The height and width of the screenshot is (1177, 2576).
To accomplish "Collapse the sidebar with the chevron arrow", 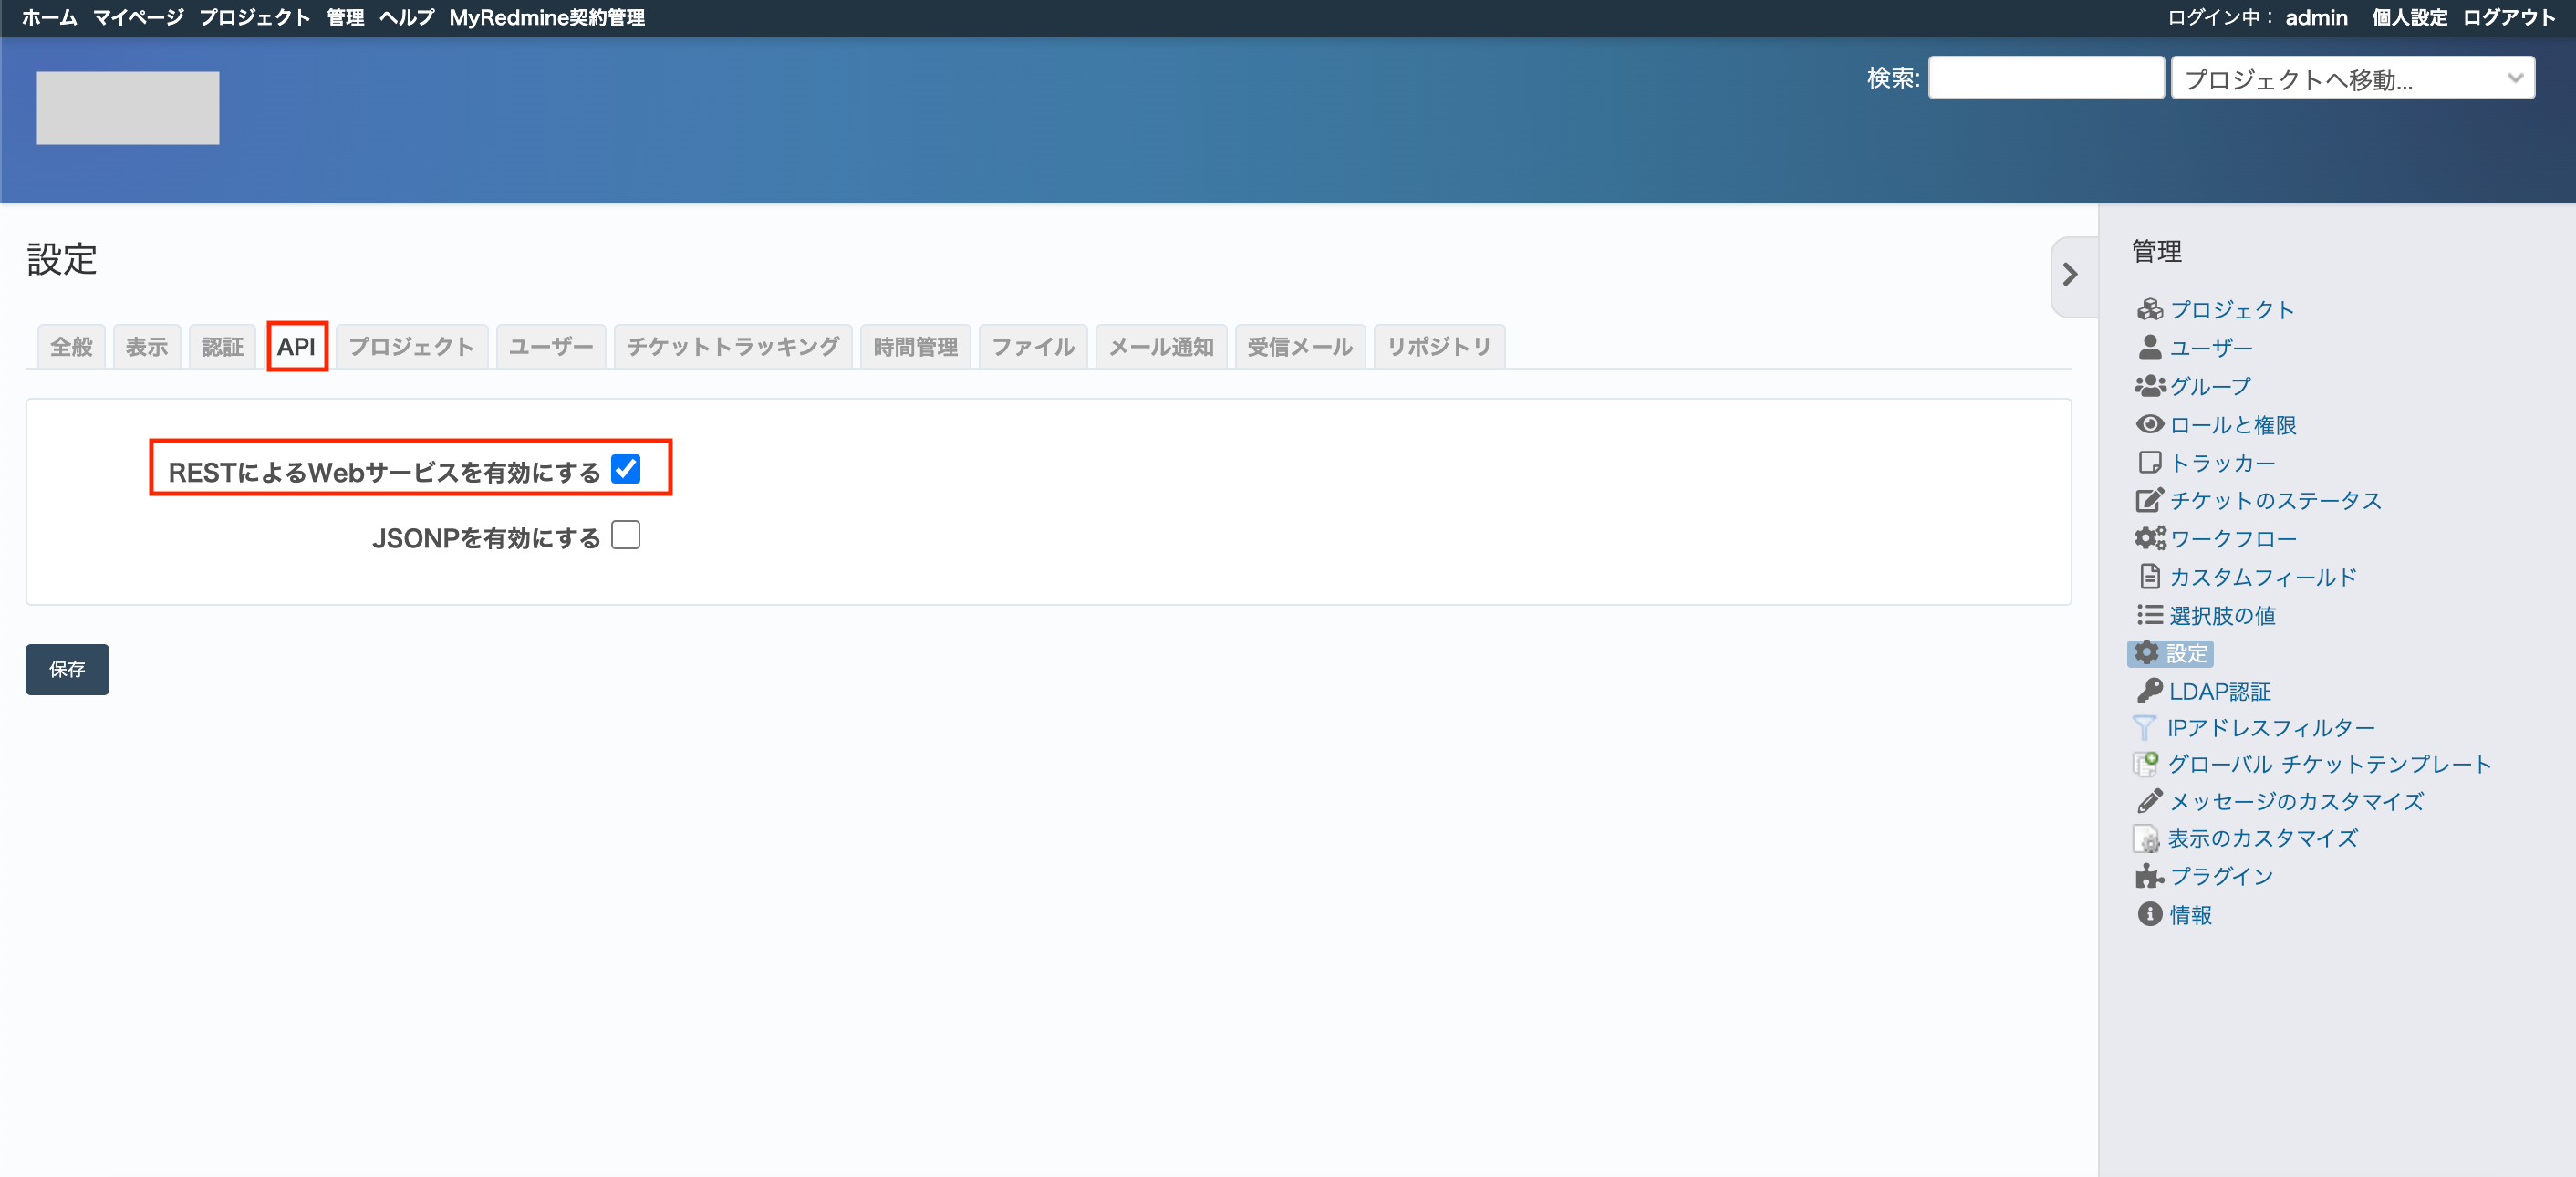I will pos(2072,275).
